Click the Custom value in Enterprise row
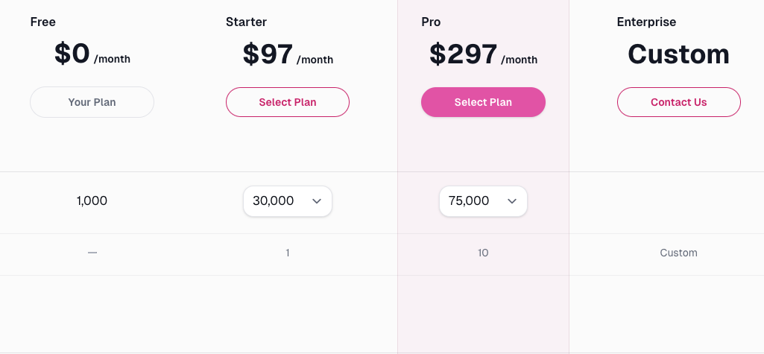 pyautogui.click(x=679, y=253)
